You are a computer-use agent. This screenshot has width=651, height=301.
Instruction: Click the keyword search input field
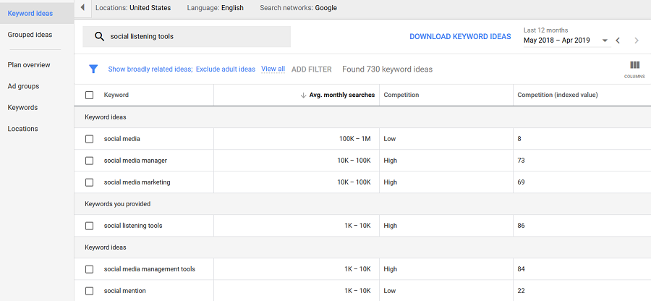click(187, 36)
